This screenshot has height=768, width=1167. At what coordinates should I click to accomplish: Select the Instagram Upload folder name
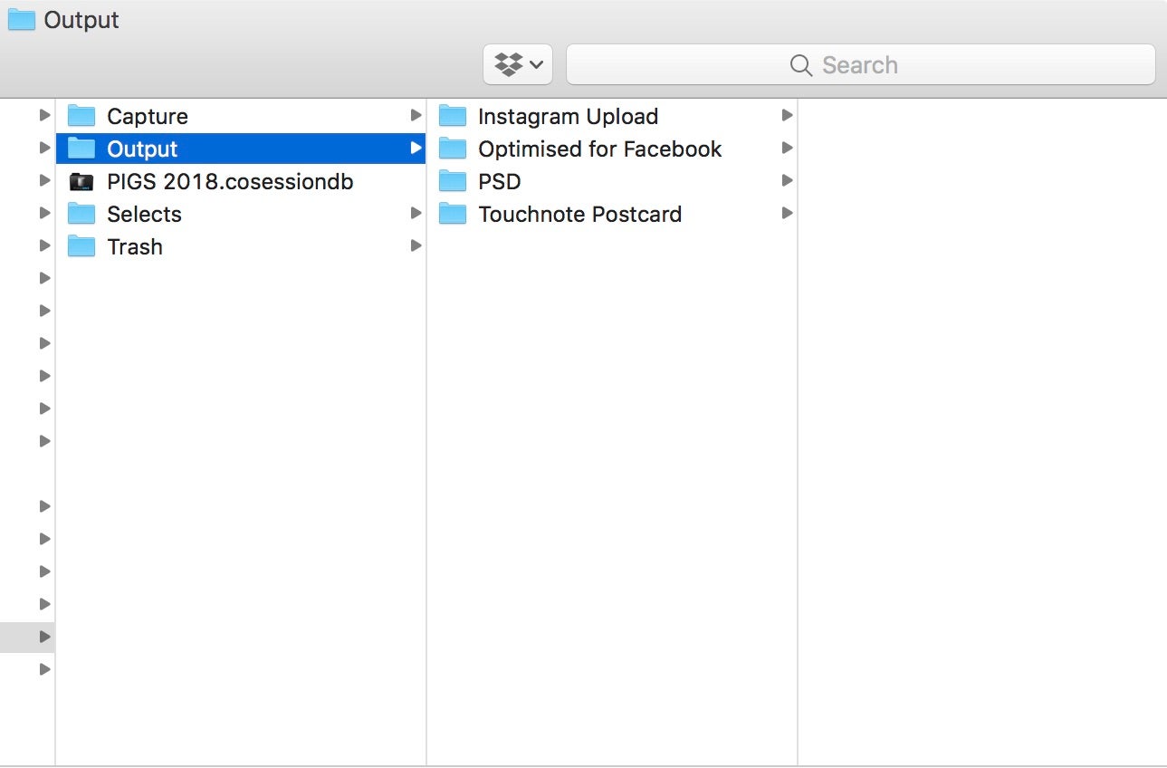point(568,116)
